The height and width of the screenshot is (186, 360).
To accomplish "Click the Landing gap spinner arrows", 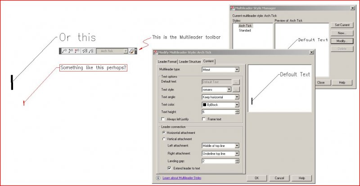I will point(237,161).
